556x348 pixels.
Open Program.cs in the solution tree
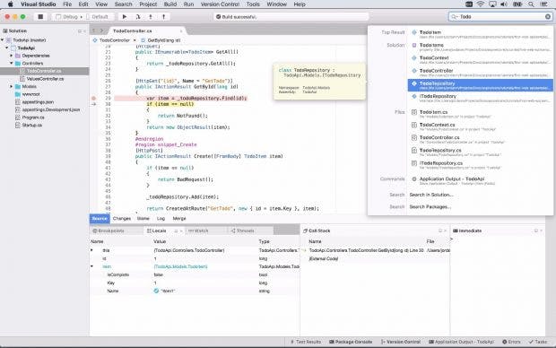coord(33,117)
